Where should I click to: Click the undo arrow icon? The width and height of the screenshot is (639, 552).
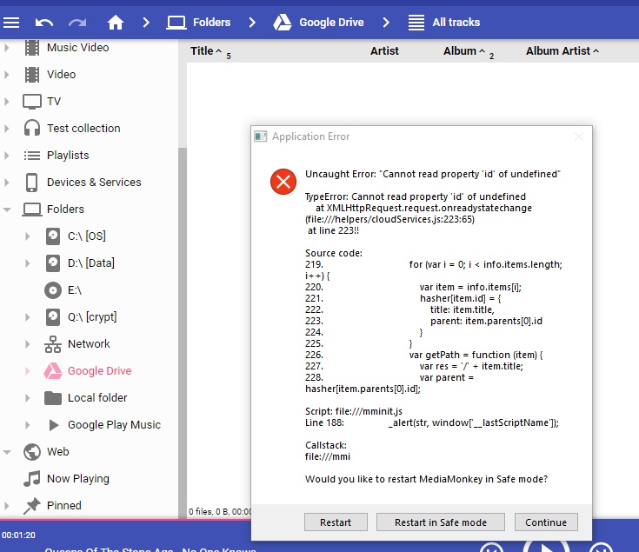44,22
